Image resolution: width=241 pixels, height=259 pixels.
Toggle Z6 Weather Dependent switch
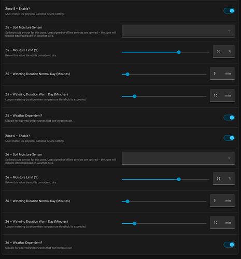pyautogui.click(x=229, y=244)
